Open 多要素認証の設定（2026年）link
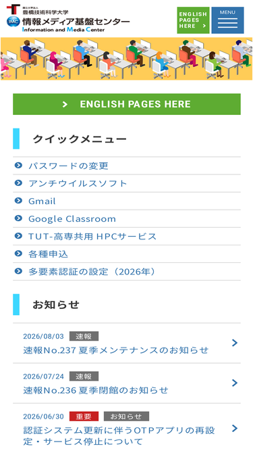The image size is (253, 451). tap(92, 272)
